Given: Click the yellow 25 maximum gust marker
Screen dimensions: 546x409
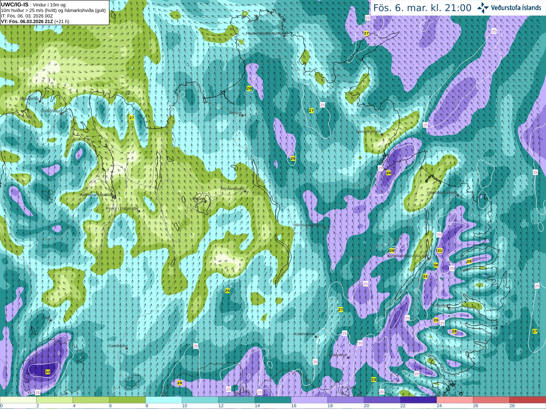Looking at the screenshot, I should tap(227, 291).
